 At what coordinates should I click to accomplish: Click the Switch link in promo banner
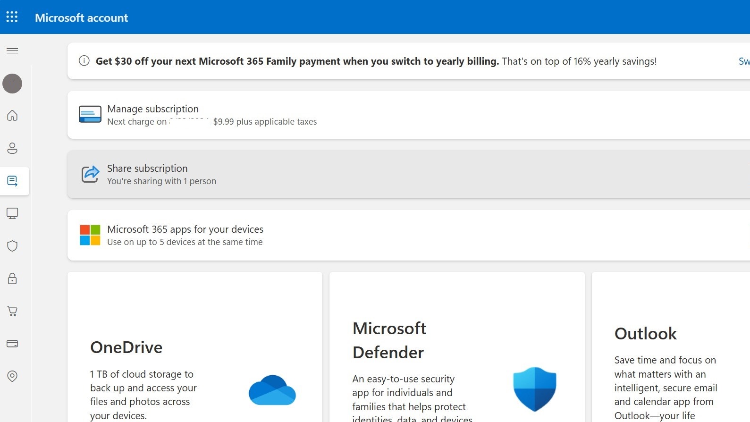coord(744,61)
